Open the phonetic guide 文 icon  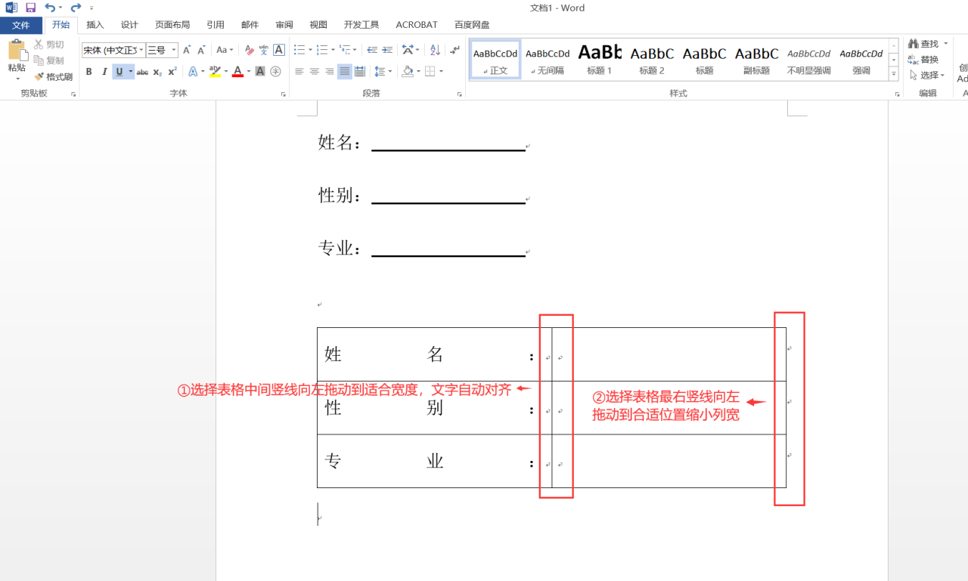click(263, 50)
